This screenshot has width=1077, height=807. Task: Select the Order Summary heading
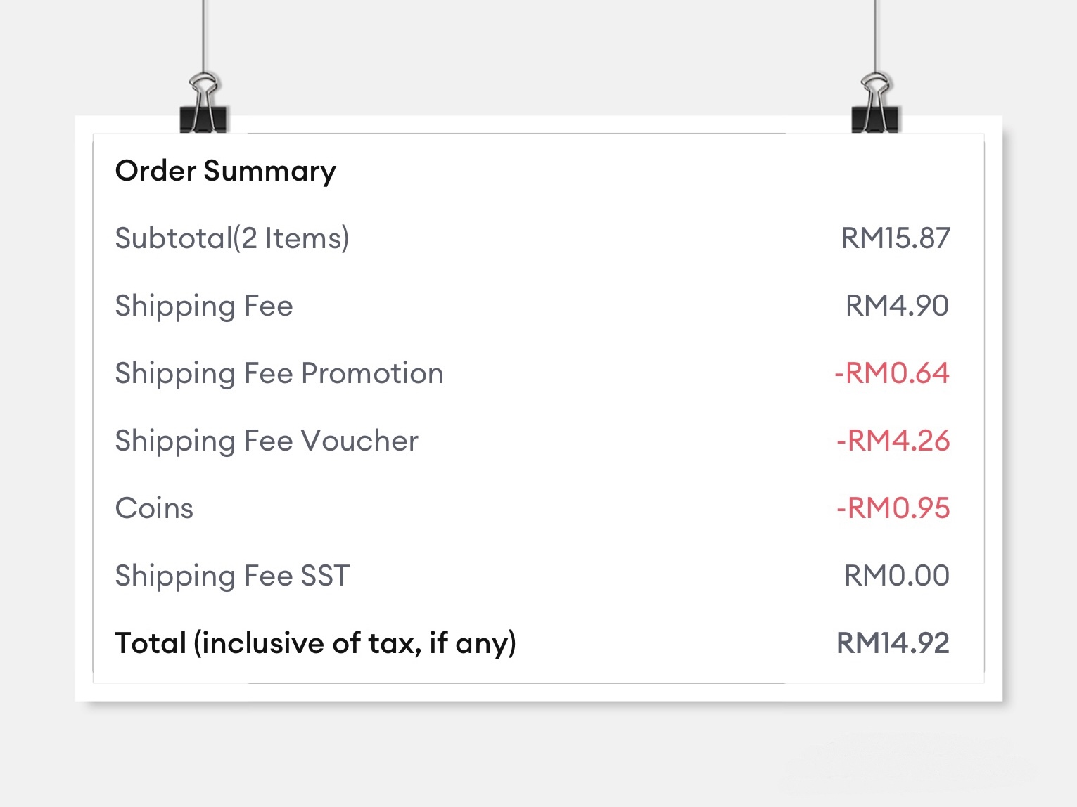pos(226,171)
